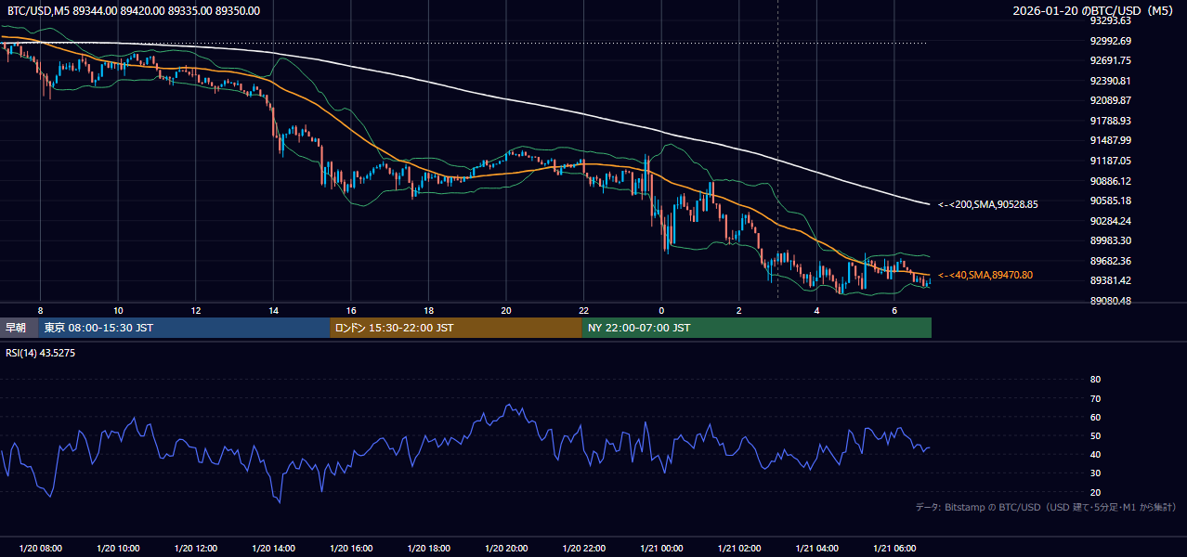Click the price axis value 93293.63
The image size is (1187, 557).
pyautogui.click(x=1111, y=20)
